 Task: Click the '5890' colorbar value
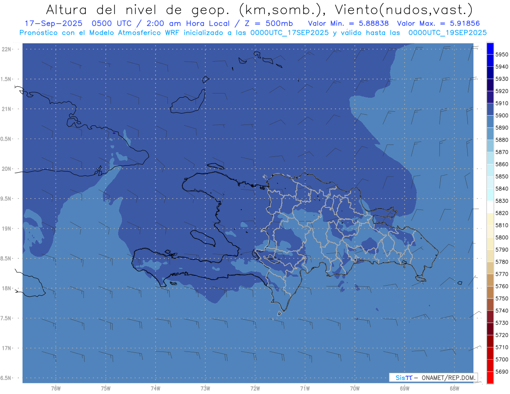(x=502, y=128)
